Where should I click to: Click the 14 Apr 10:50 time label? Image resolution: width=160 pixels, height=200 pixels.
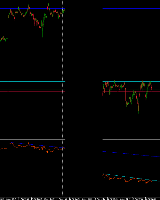(x=36, y=199)
